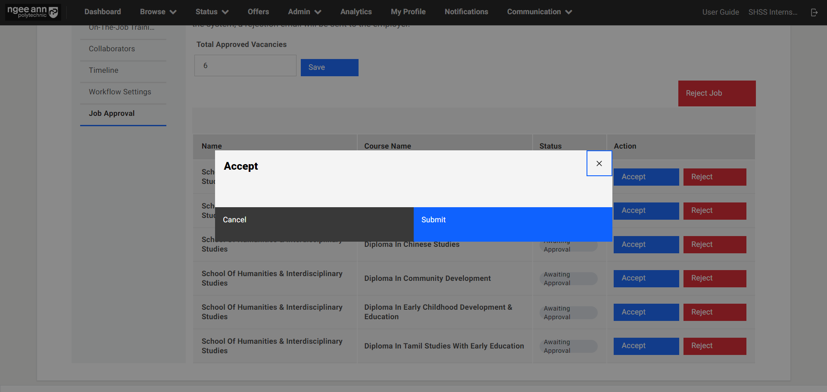Open Notifications from the top bar
This screenshot has height=392, width=827.
(466, 12)
